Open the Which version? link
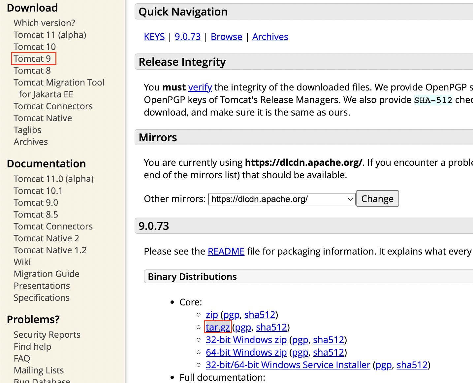 [44, 23]
